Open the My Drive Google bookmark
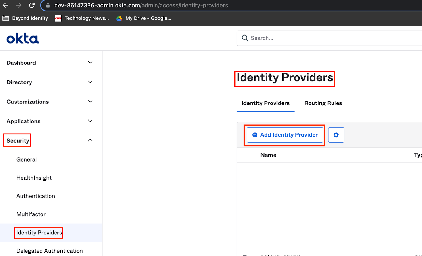This screenshot has width=422, height=256. [144, 18]
